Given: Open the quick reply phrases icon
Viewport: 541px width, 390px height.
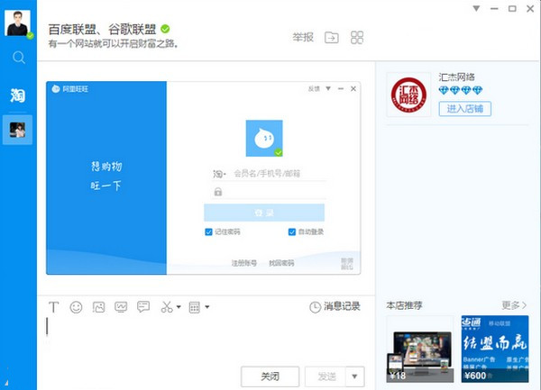Looking at the screenshot, I should pyautogui.click(x=142, y=307).
